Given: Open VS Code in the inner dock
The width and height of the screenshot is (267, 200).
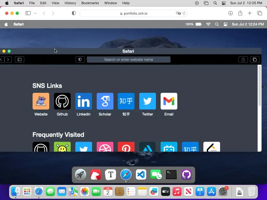Looking at the screenshot, I should coord(141,174).
